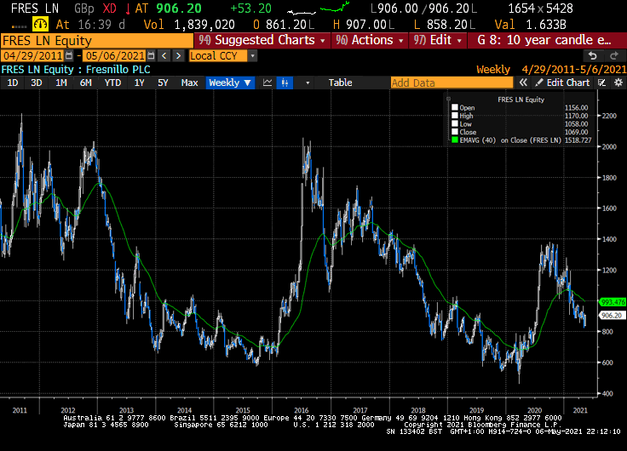Click the Edit Chart button label
The image size is (627, 451).
click(x=568, y=83)
